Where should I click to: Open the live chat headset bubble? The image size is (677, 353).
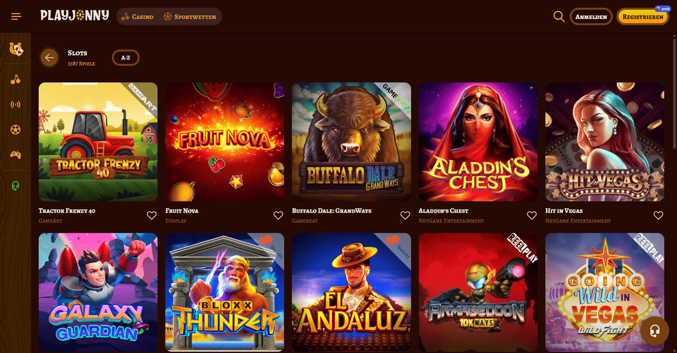(655, 331)
